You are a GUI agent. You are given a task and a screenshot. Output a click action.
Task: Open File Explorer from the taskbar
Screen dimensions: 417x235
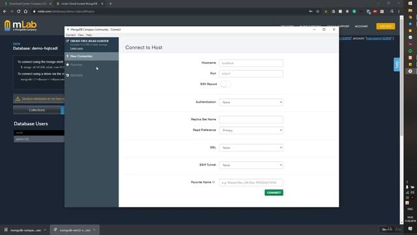pos(410,10)
